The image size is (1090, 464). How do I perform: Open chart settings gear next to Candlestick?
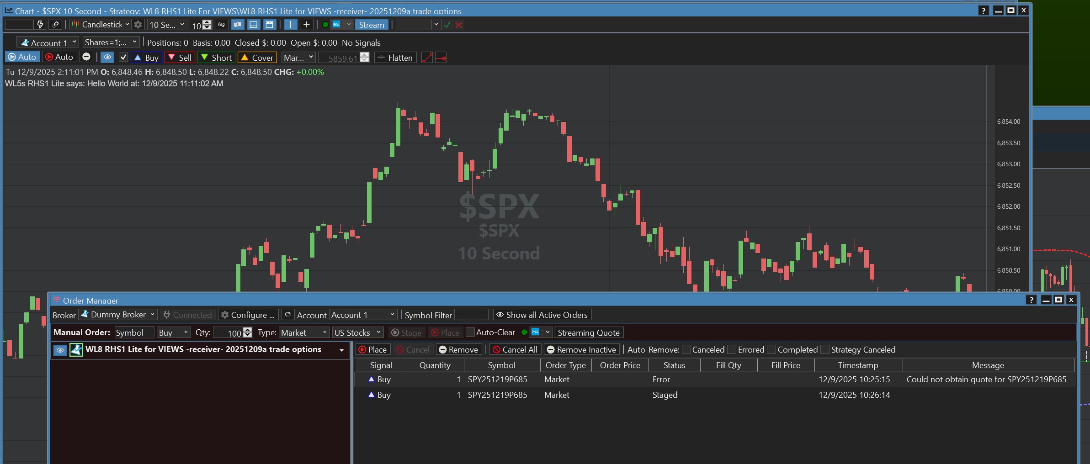click(138, 25)
